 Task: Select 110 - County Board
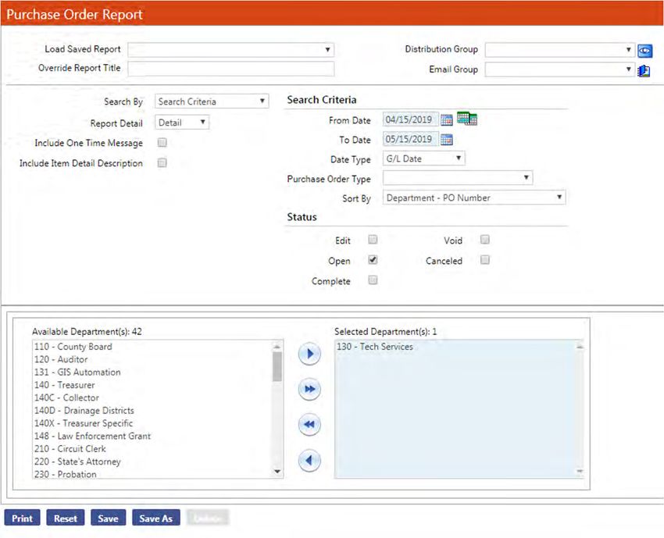pyautogui.click(x=73, y=347)
